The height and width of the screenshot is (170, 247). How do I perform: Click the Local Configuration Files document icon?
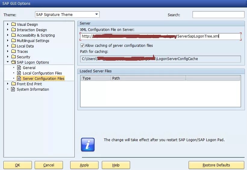click(x=19, y=73)
